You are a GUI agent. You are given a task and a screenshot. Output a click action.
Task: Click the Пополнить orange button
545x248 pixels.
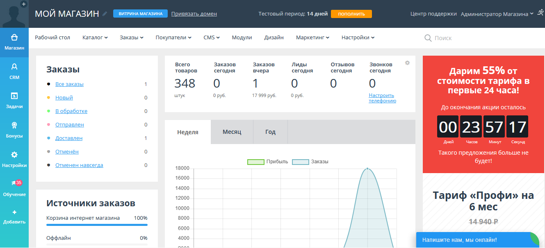[x=351, y=14]
